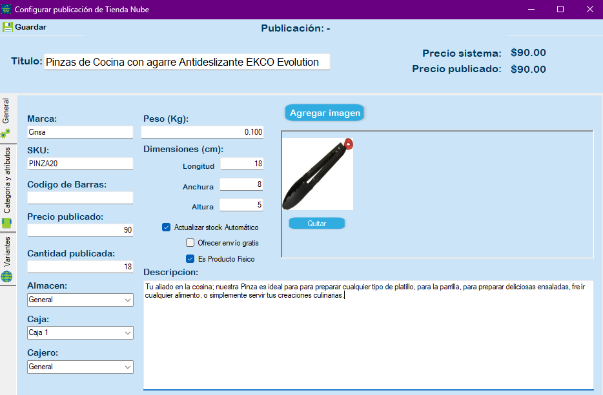
Task: Switch to Categoria y atributos tab
Action: click(7, 180)
